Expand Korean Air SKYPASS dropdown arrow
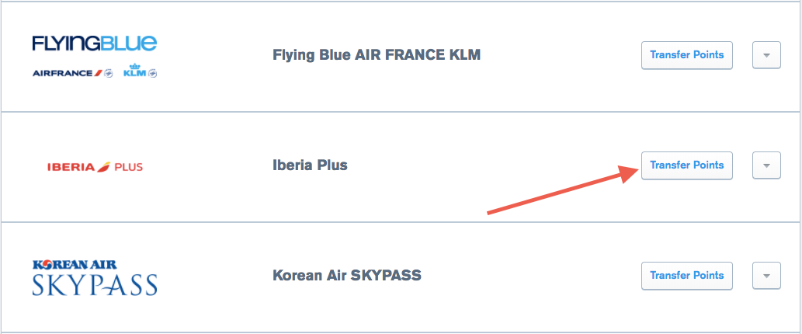 point(766,276)
